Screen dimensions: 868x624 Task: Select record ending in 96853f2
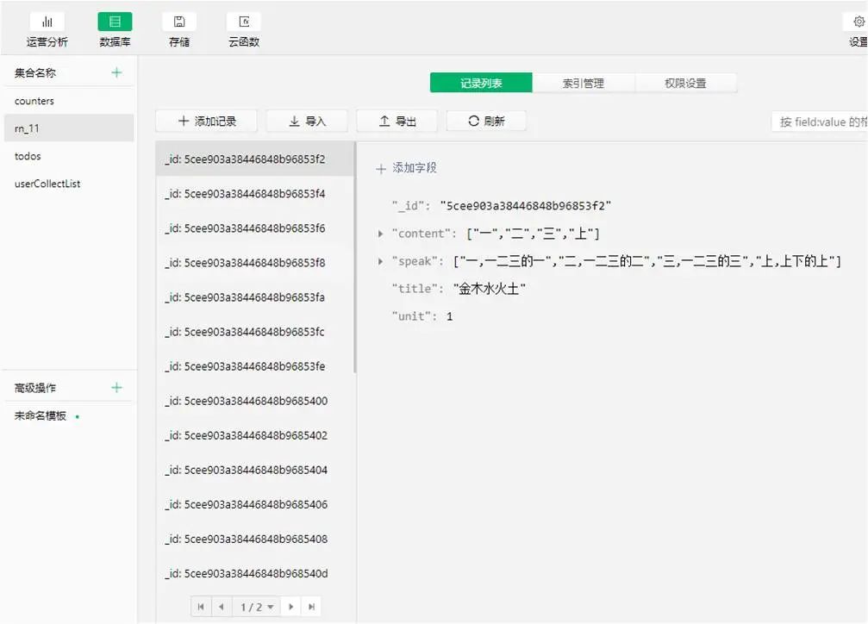pos(254,159)
